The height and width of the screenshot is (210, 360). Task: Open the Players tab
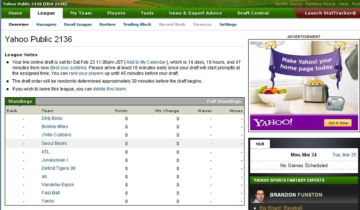pos(116,13)
